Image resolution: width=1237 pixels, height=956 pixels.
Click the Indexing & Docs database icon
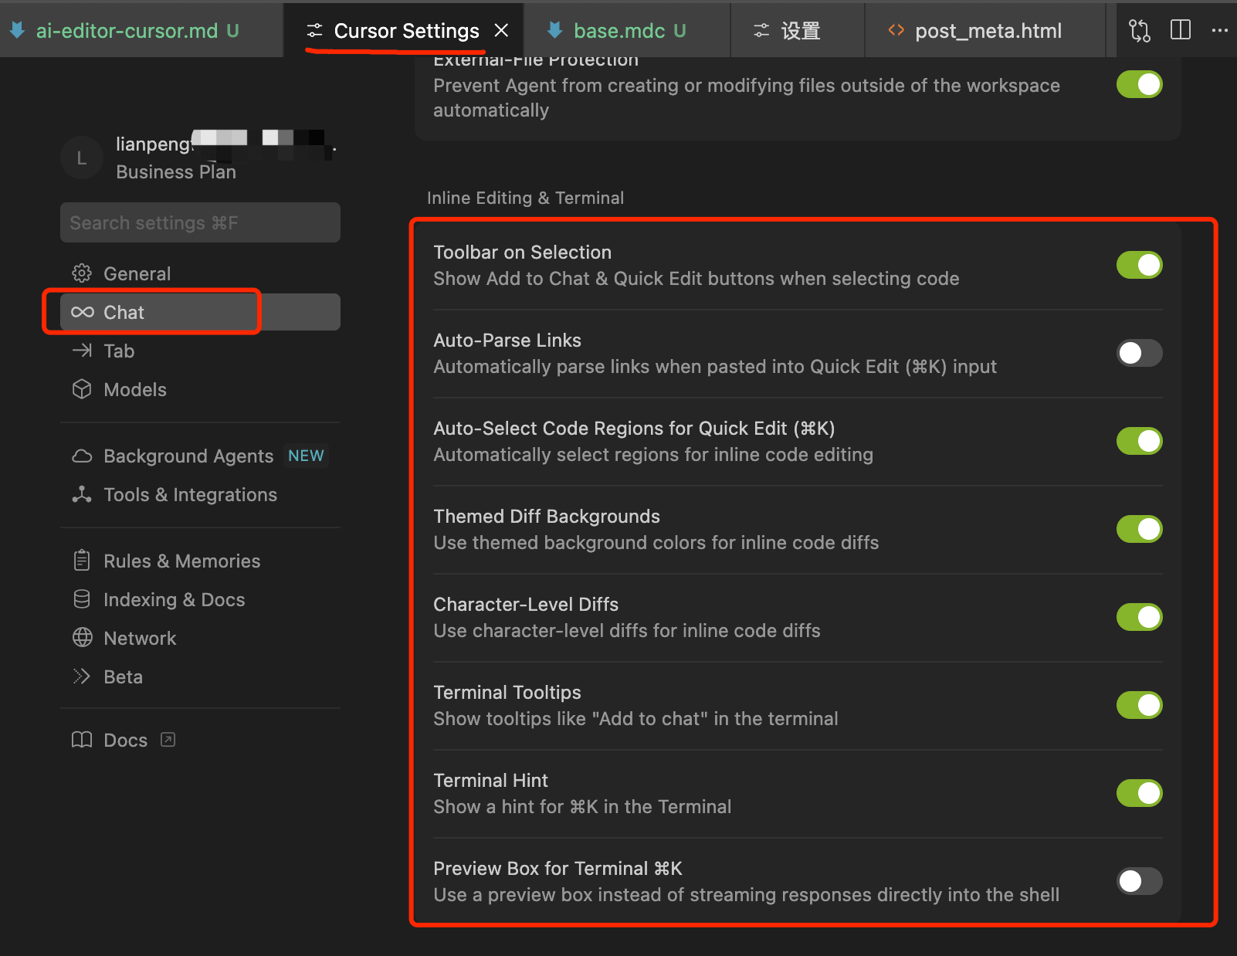pos(82,599)
